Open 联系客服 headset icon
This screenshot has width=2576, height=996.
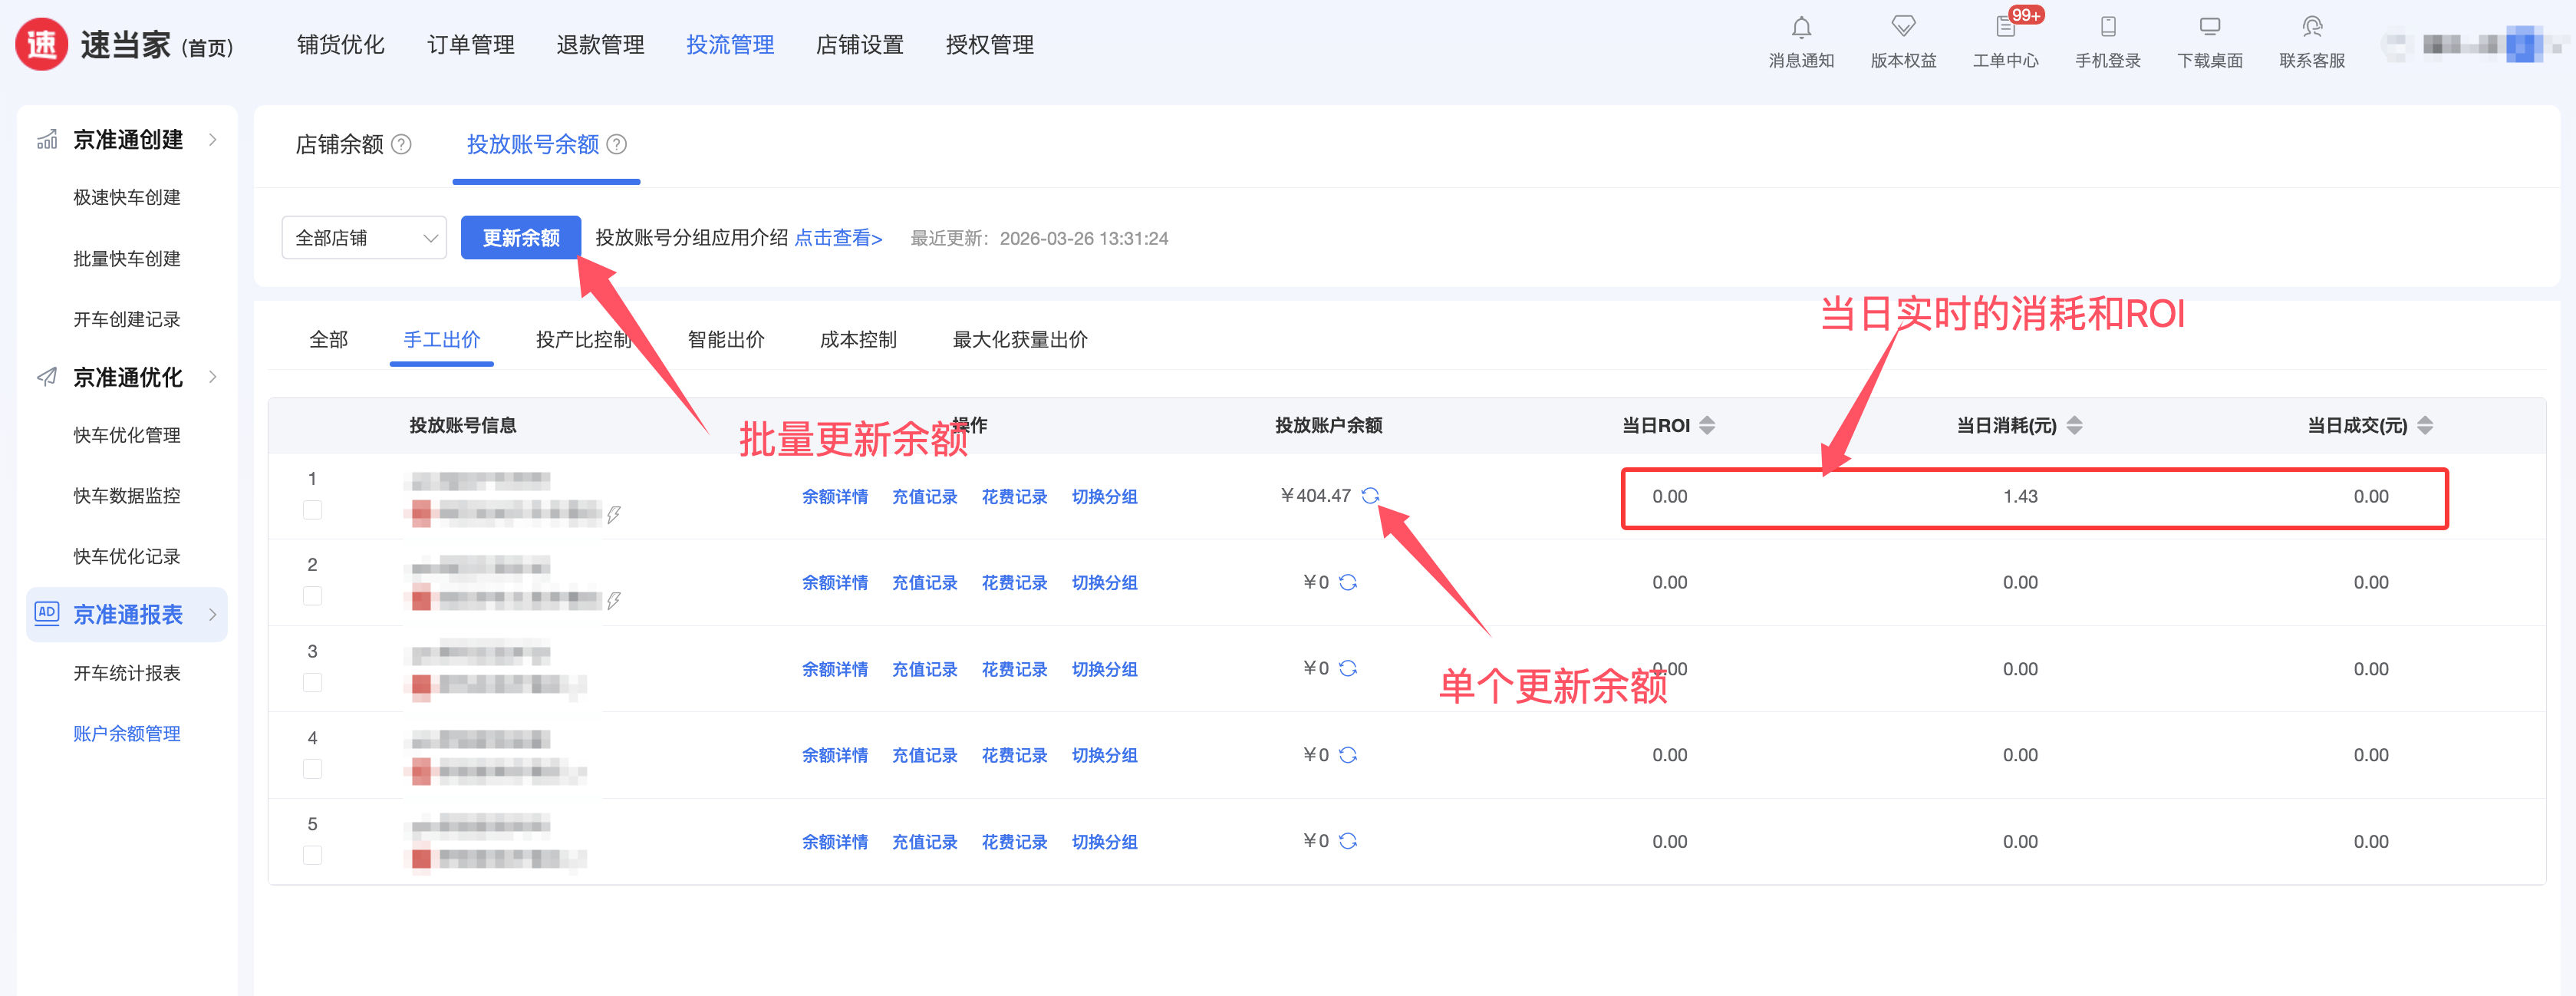click(2312, 28)
